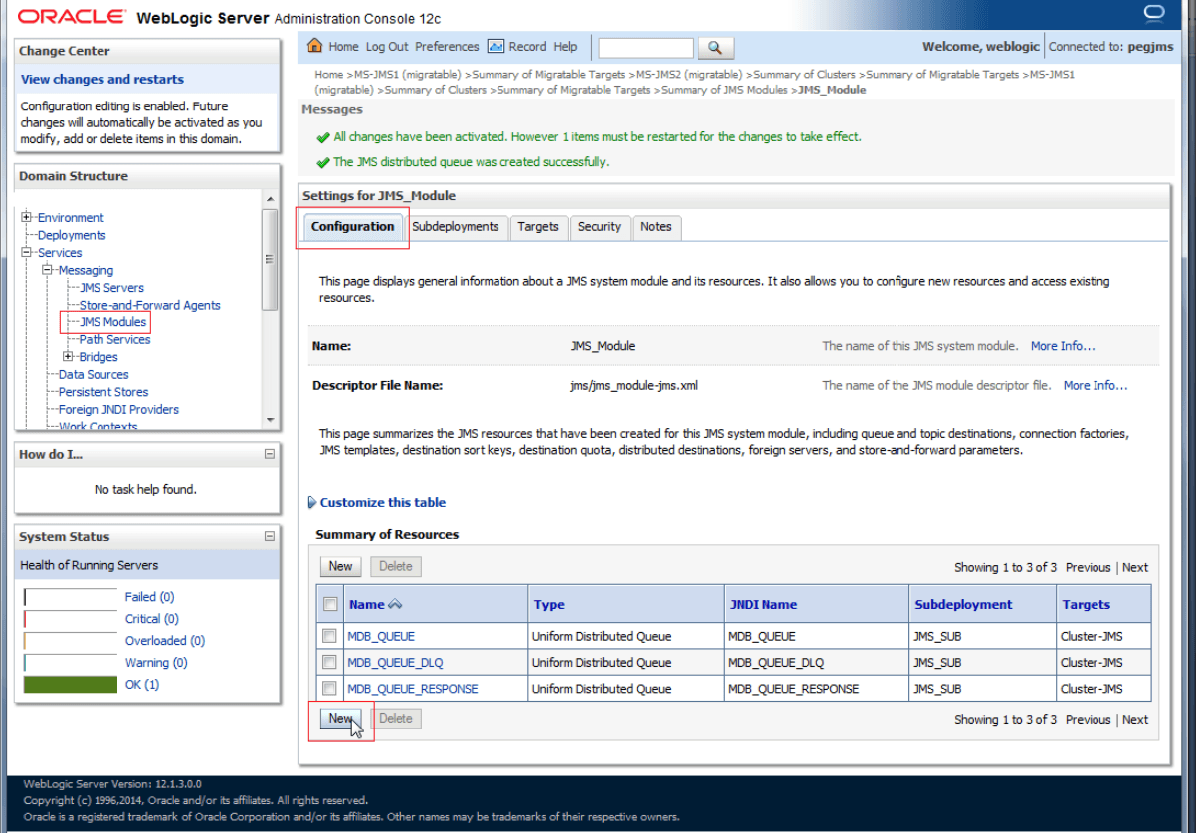The width and height of the screenshot is (1196, 833).
Task: Click inside the toolbar search field
Action: [x=645, y=47]
